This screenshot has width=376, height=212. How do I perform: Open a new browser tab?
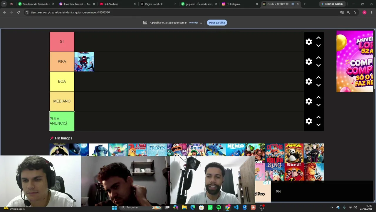(305, 4)
